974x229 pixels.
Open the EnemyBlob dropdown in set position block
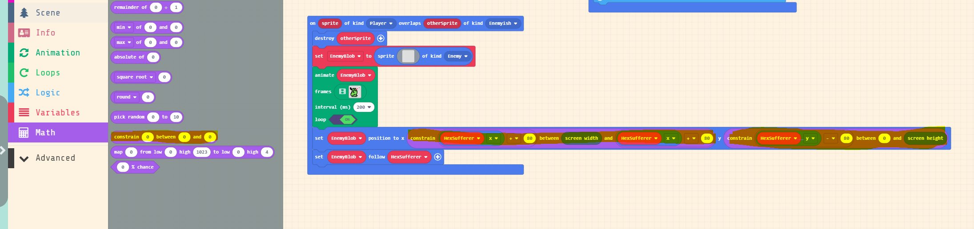(x=346, y=138)
